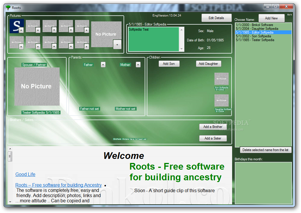Select the Daughter Softpedia child thumbnail
The width and height of the screenshot is (301, 213).
click(x=221, y=100)
